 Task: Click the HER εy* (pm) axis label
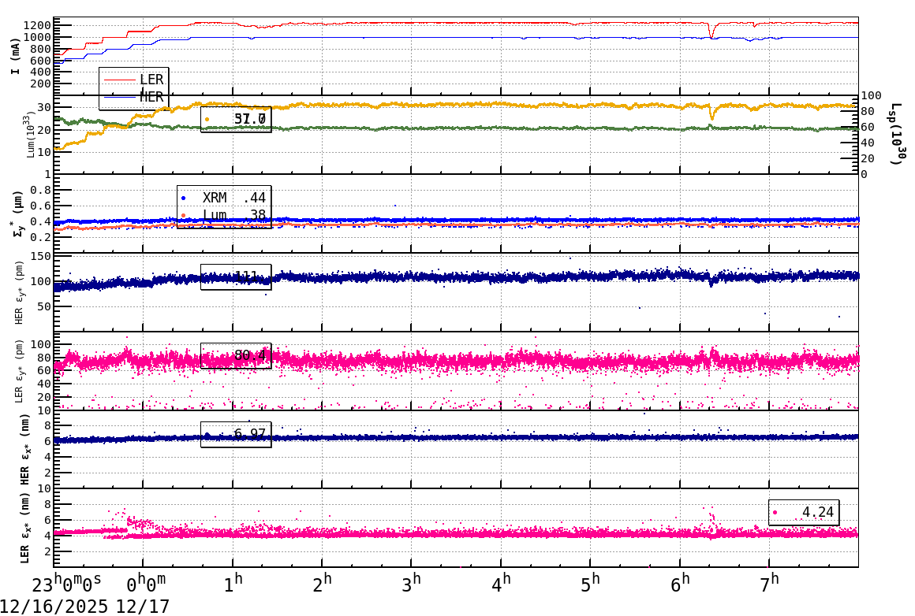tap(19, 292)
